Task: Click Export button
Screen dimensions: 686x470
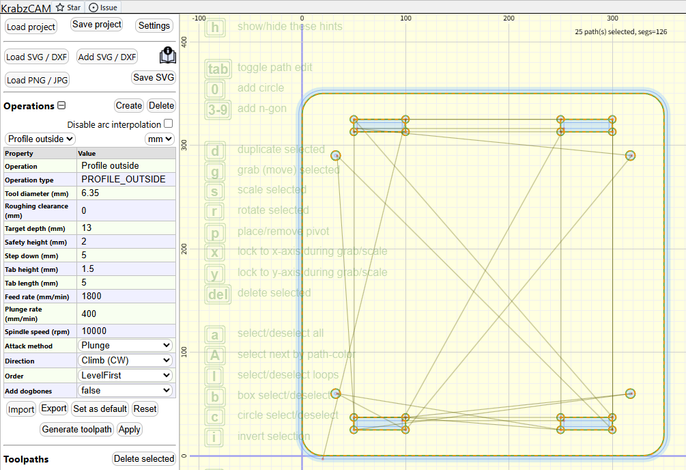Action: pos(54,409)
